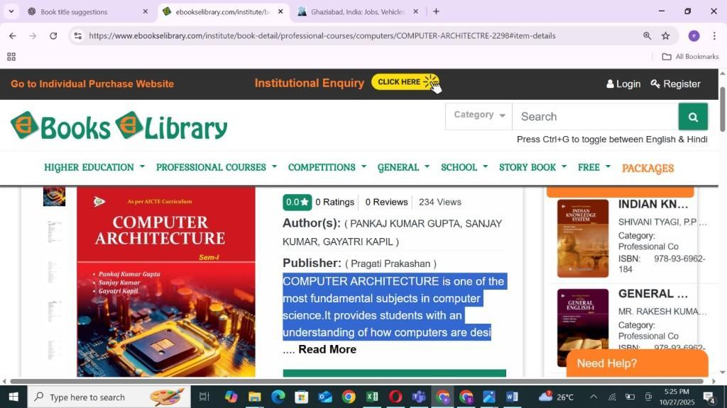The width and height of the screenshot is (727, 408).
Task: Click the Institutional Enquiry CLICK HERE button
Action: (x=405, y=82)
